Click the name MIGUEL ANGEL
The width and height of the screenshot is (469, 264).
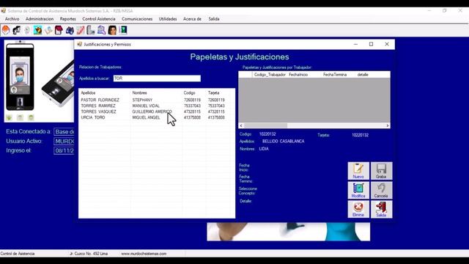click(x=146, y=117)
